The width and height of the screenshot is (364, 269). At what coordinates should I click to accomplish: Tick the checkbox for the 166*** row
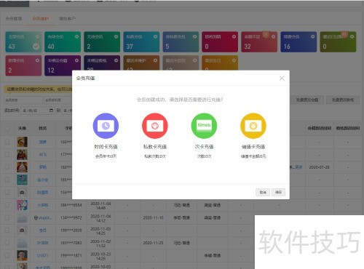tap(7, 142)
